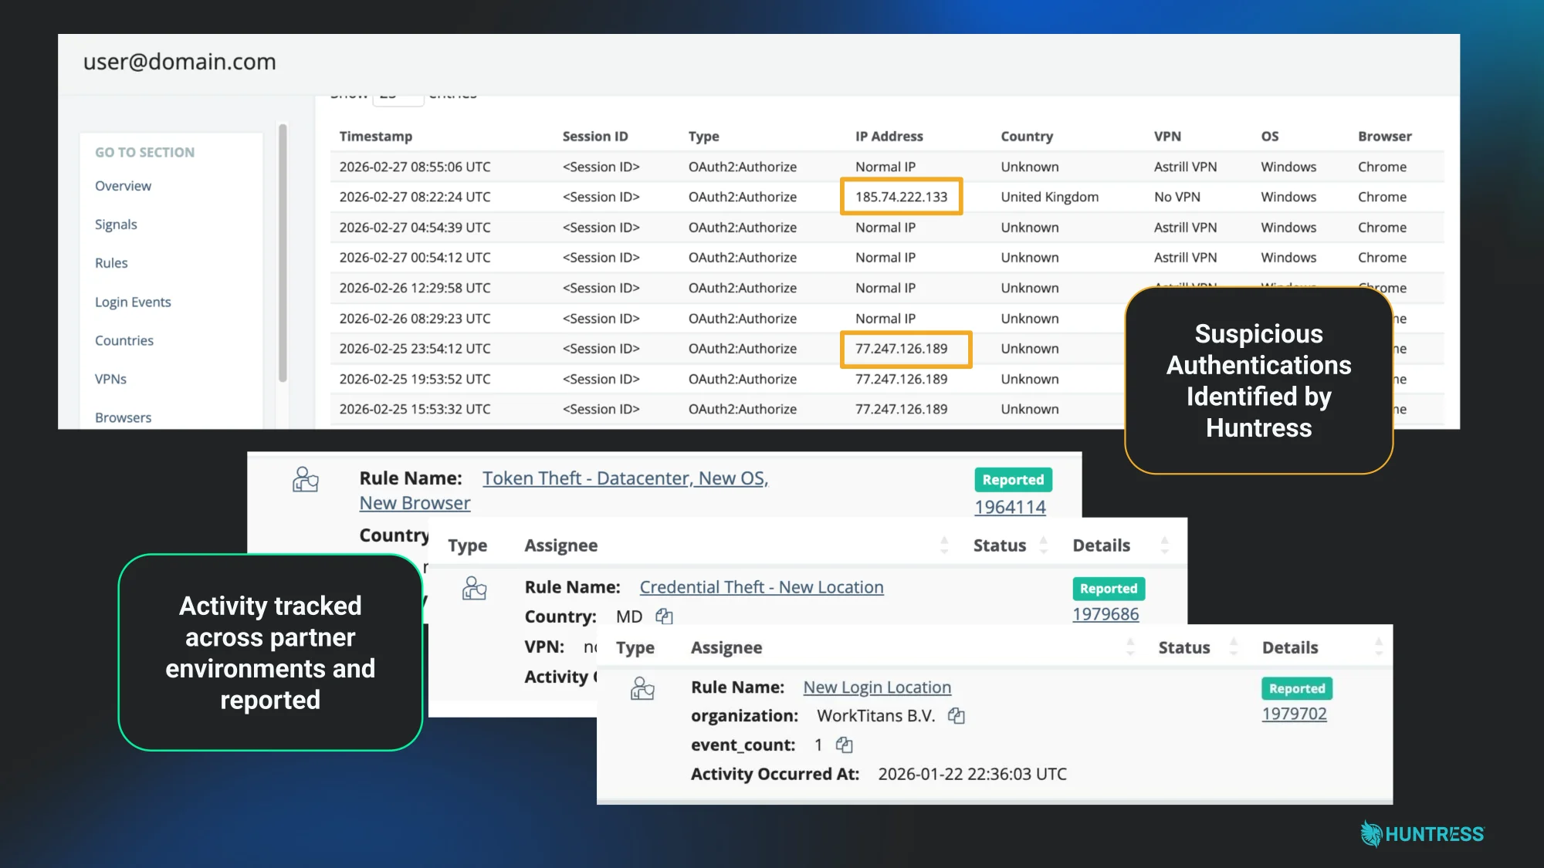Click the user icon beside New Login Location rule
The height and width of the screenshot is (868, 1544).
pos(642,687)
